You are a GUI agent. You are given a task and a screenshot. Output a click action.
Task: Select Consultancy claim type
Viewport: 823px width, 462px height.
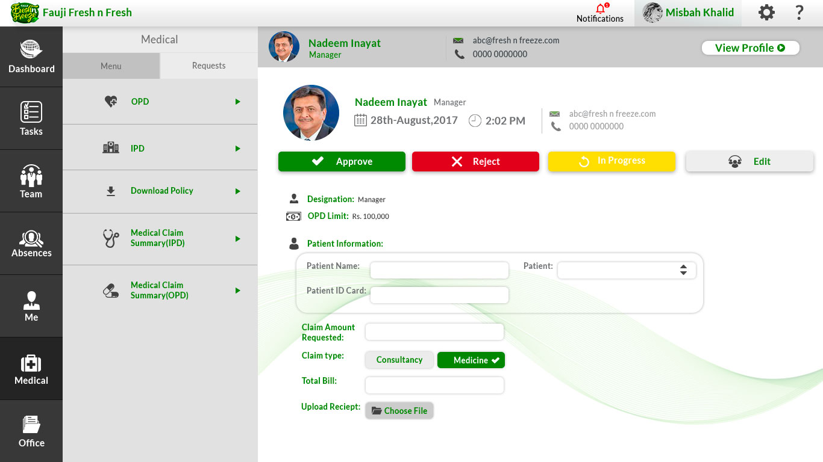pyautogui.click(x=399, y=360)
